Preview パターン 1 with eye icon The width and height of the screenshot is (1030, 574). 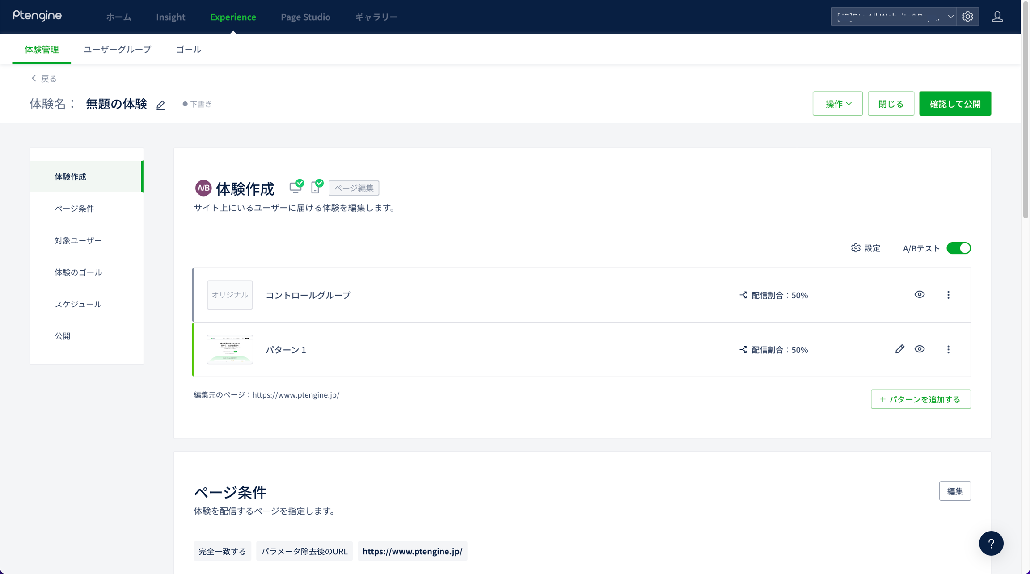[919, 349]
